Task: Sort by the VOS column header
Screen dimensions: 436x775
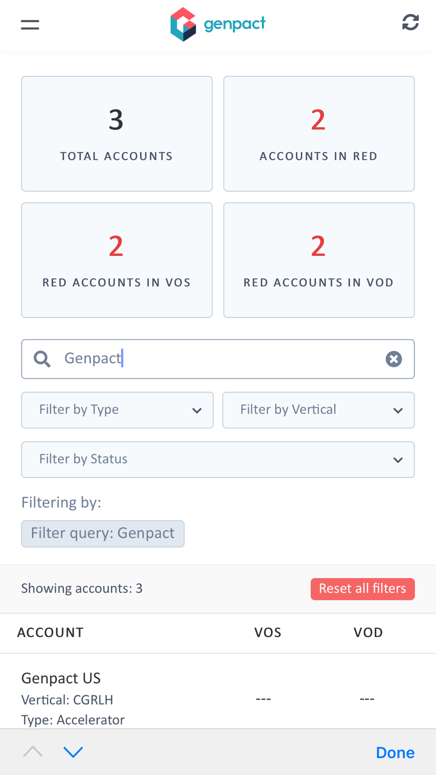Action: pos(268,632)
